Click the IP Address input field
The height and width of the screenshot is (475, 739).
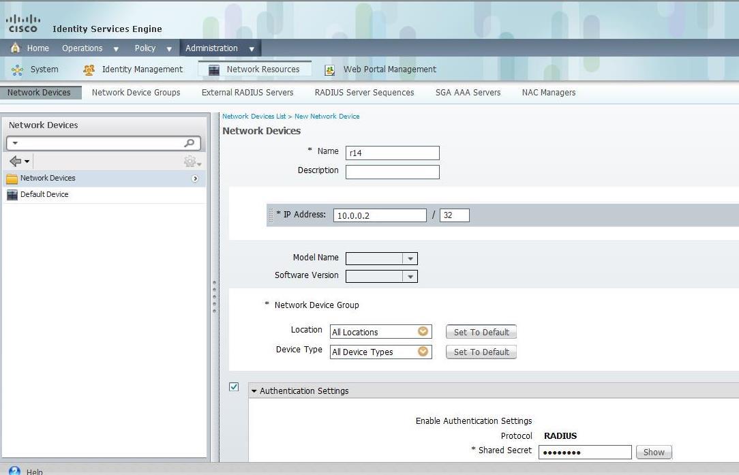click(x=380, y=215)
